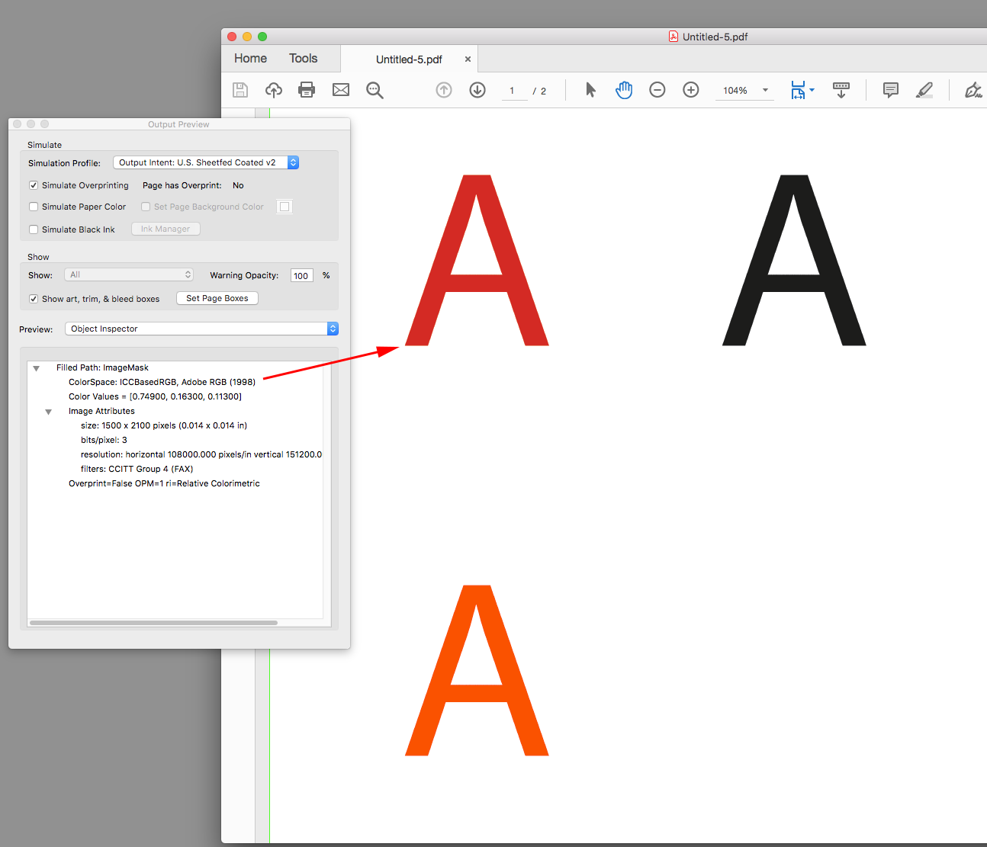The image size is (987, 847).
Task: Go to next page with down arrow
Action: (x=477, y=90)
